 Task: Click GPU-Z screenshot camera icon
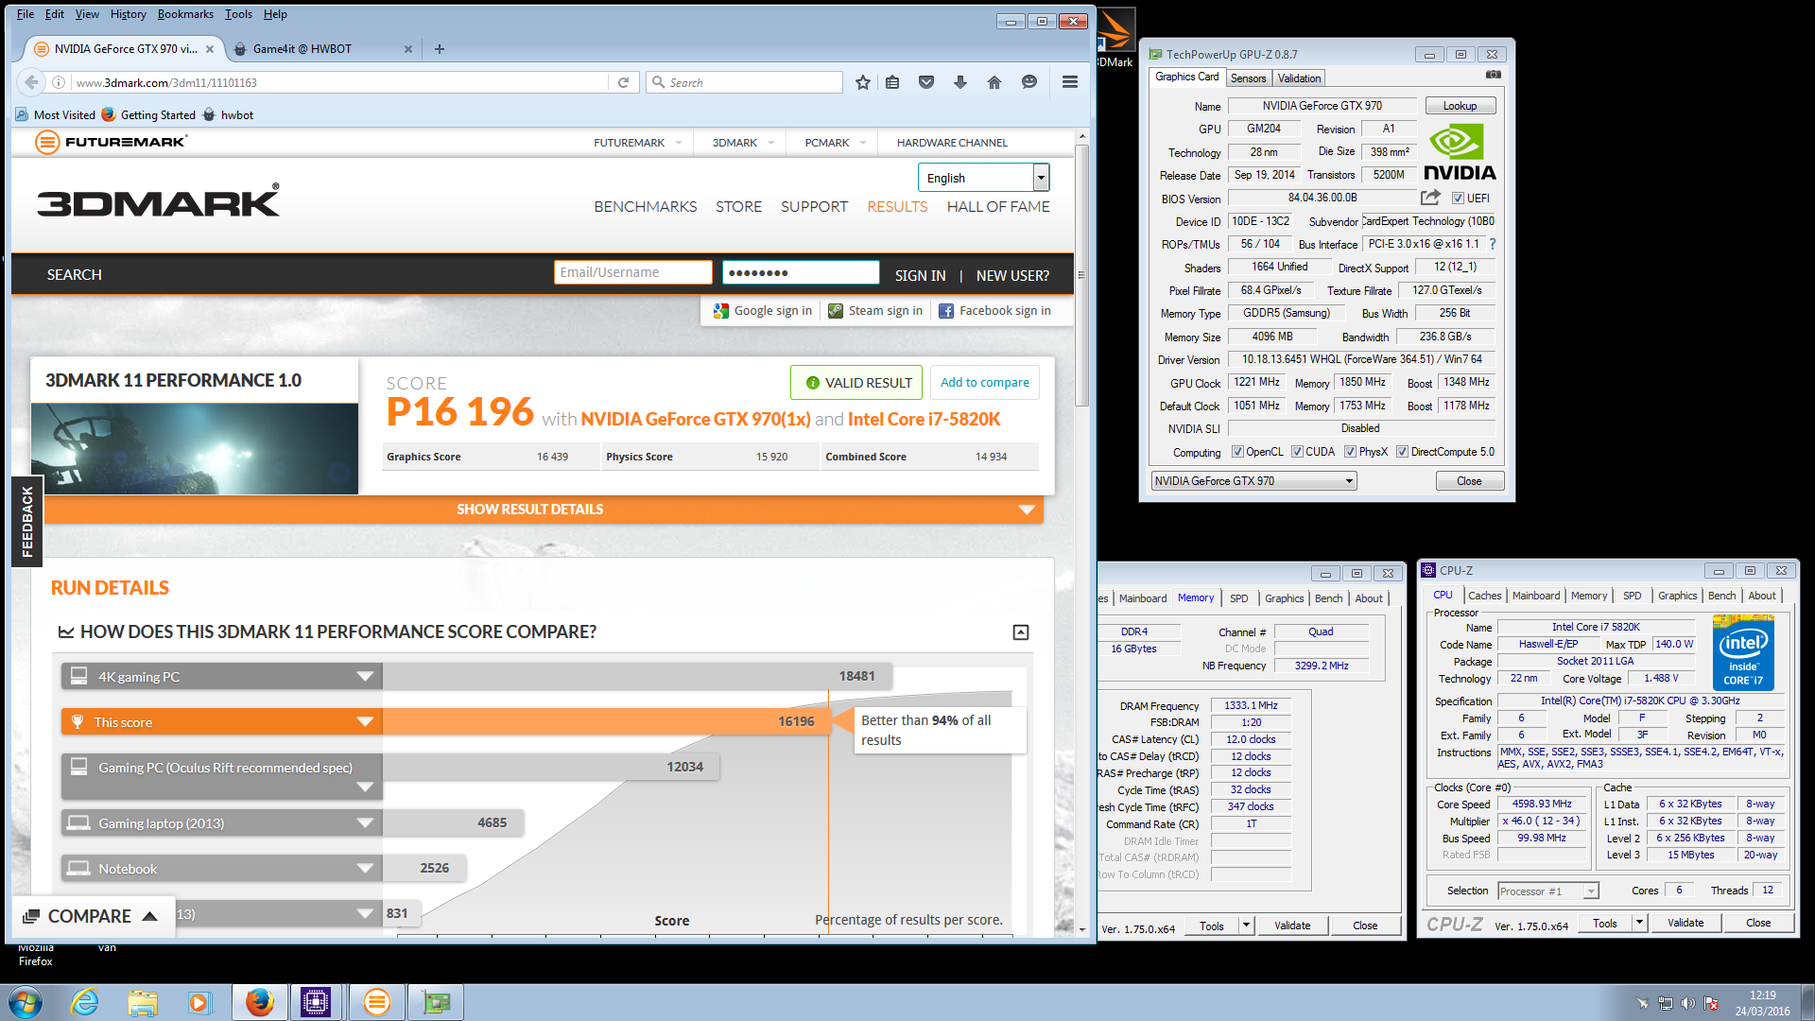click(x=1493, y=75)
